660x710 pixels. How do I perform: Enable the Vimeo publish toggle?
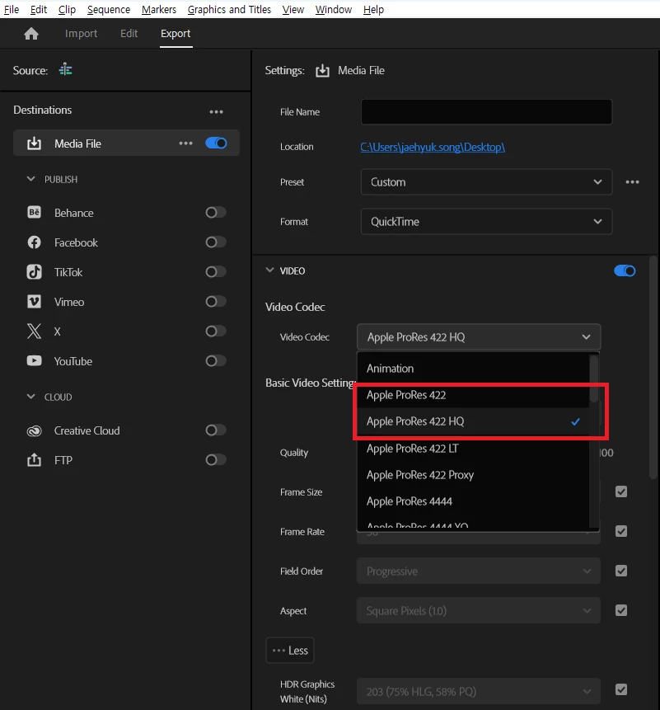tap(216, 302)
